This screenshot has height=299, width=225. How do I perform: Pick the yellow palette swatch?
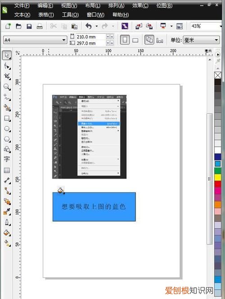[218, 177]
